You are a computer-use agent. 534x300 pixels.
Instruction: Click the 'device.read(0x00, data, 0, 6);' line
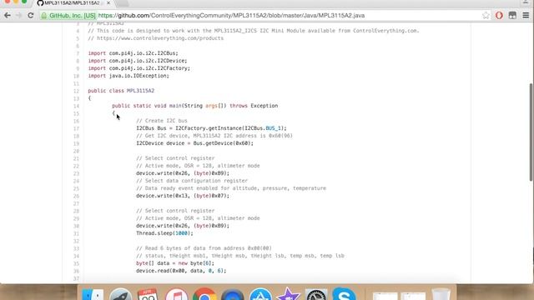pos(181,270)
